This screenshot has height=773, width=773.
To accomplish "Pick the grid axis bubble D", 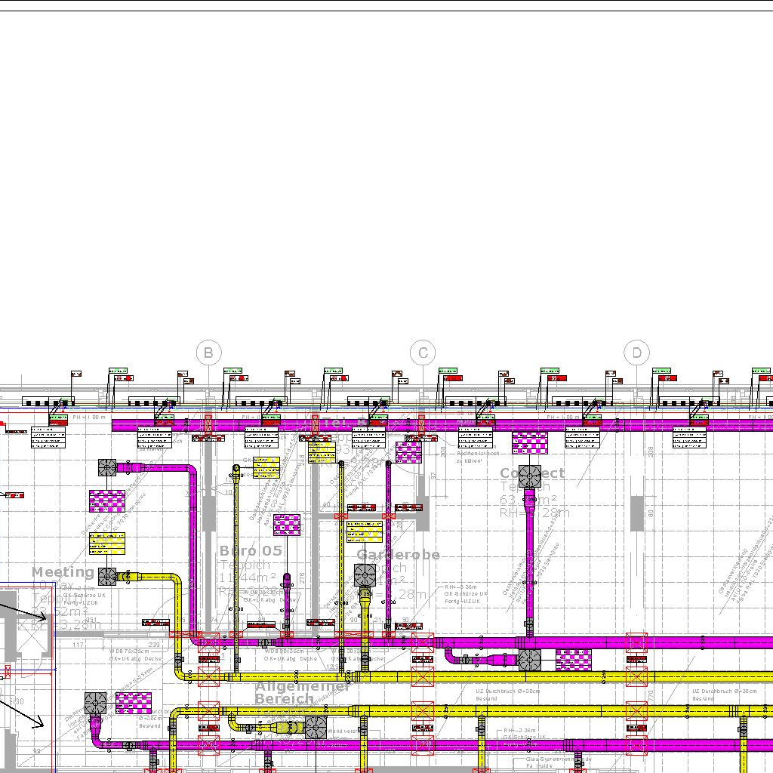I will click(x=637, y=353).
